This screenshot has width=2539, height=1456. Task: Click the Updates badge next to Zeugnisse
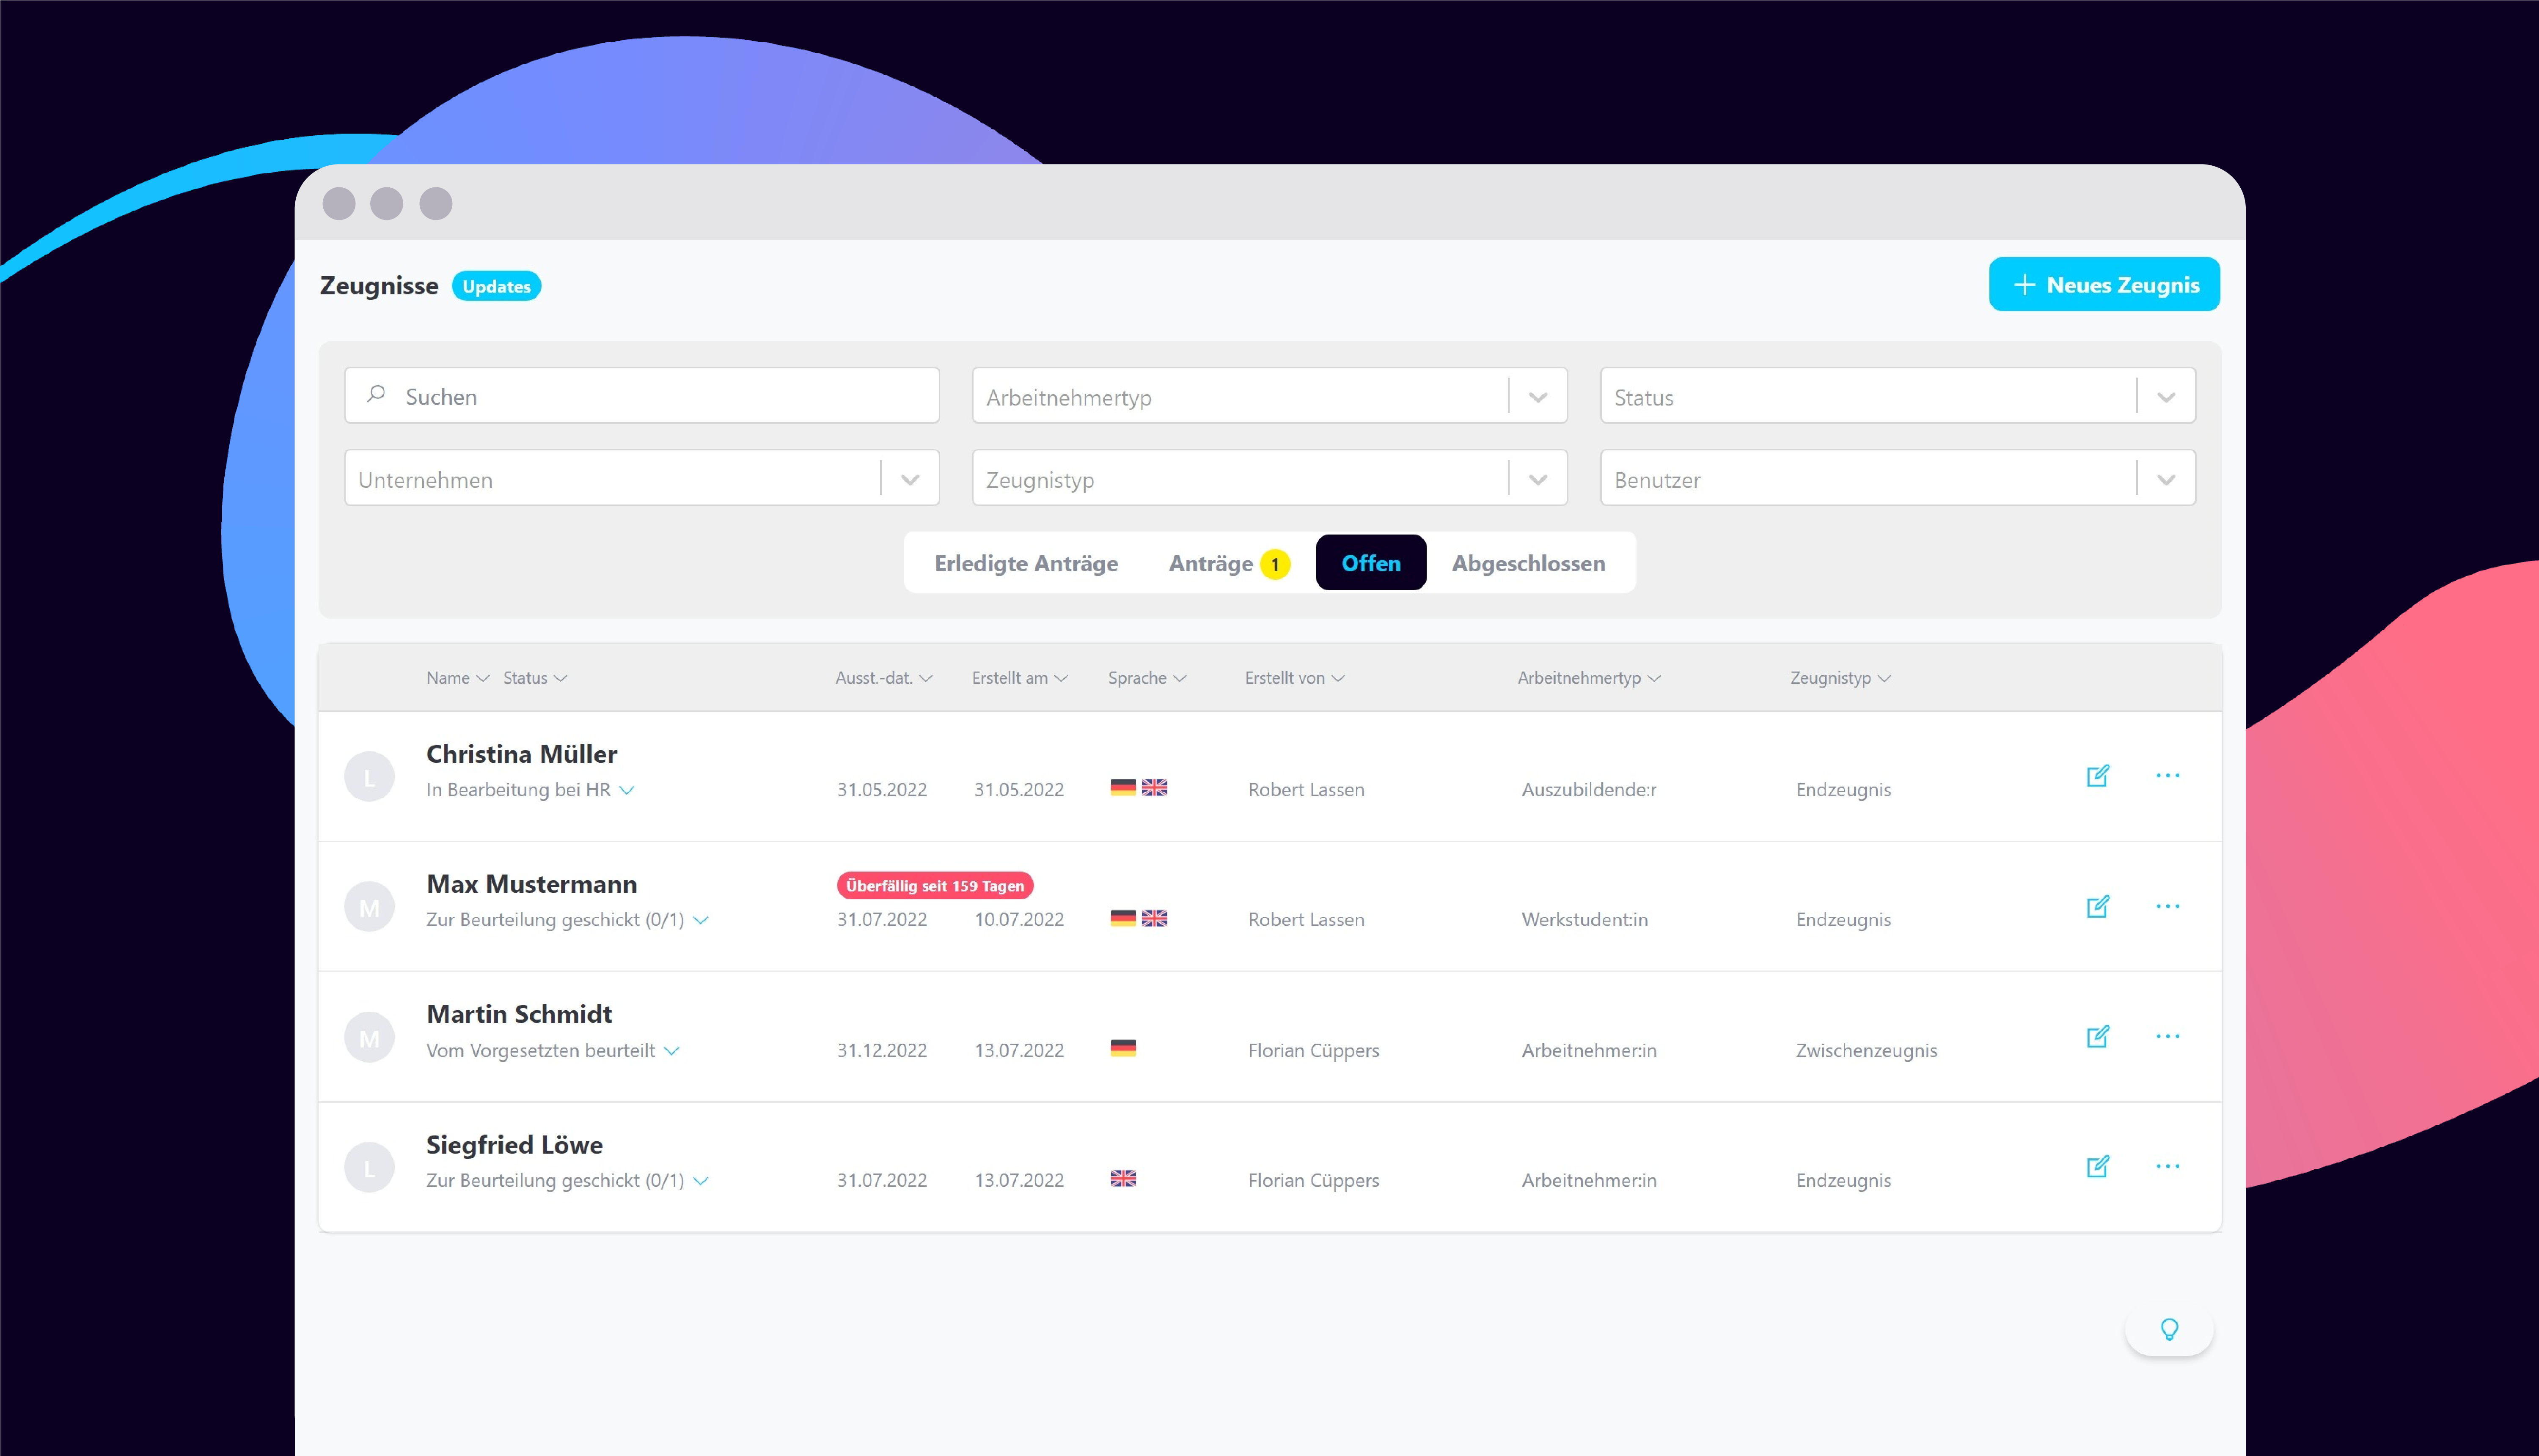[x=496, y=286]
